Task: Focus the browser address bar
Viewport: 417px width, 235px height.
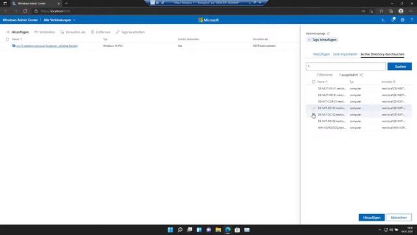Action: (197, 11)
